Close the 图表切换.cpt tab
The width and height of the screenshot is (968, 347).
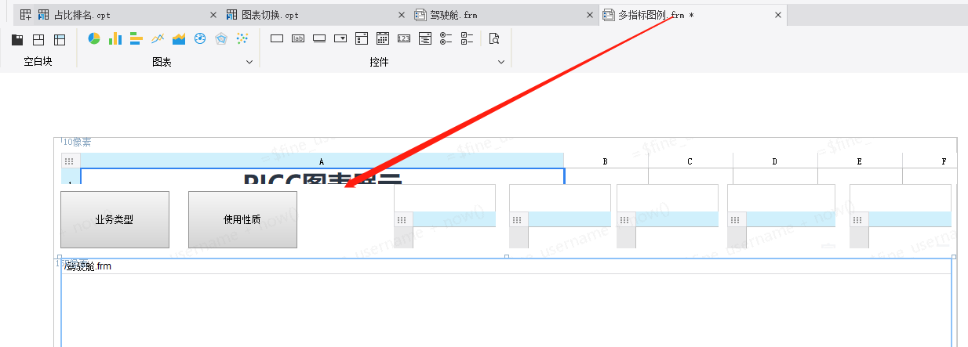(402, 15)
